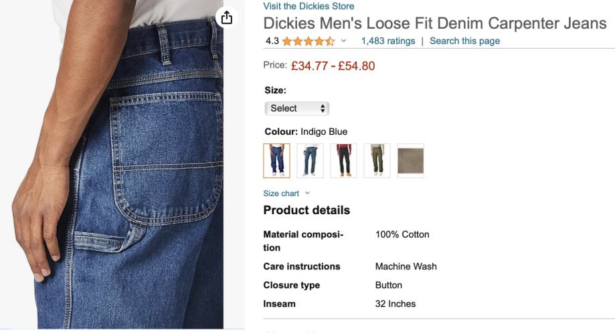
Task: Expand the Size chart chevron arrow
Action: coord(308,193)
